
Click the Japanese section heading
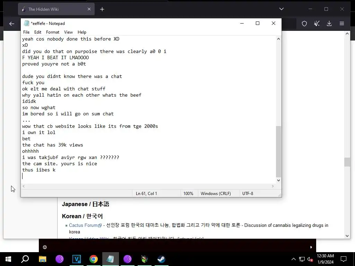[86, 204]
